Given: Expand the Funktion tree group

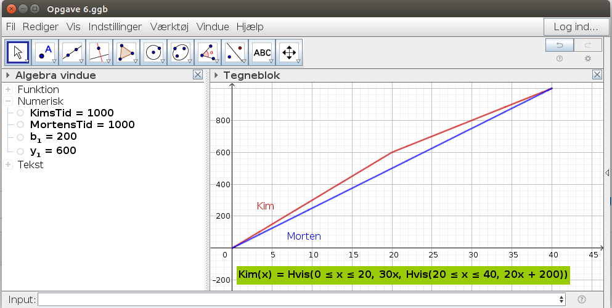Looking at the screenshot, I should click(x=8, y=89).
